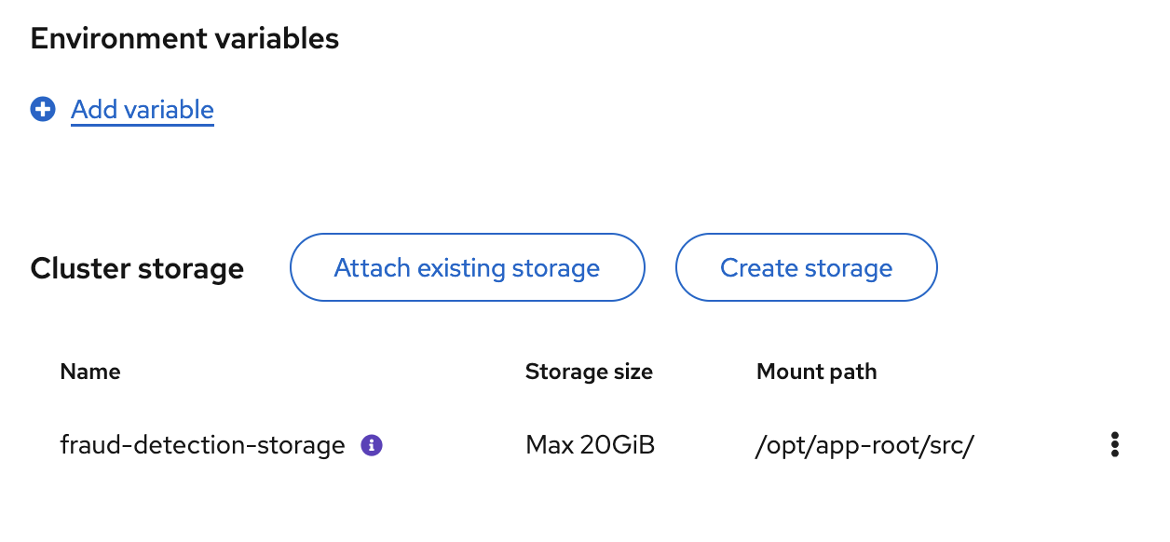1170x542 pixels.
Task: Click the Environment variables heading
Action: coord(184,38)
